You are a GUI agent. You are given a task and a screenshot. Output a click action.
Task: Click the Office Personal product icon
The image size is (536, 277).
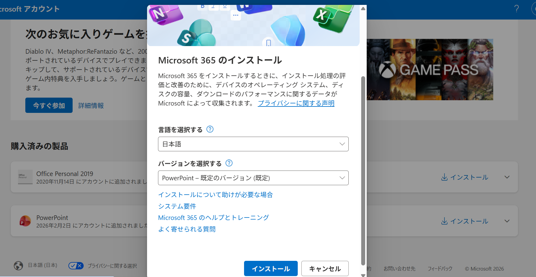(25, 177)
